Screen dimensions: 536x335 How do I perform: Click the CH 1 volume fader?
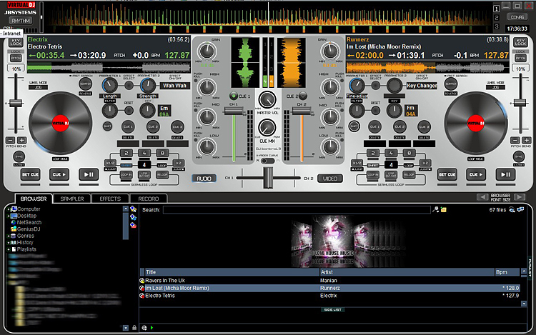click(x=234, y=111)
